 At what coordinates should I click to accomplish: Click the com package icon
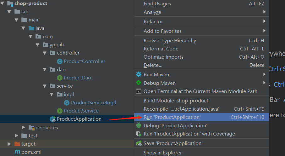[x=38, y=37]
